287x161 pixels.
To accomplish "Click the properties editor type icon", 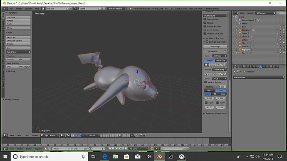I will (235, 67).
